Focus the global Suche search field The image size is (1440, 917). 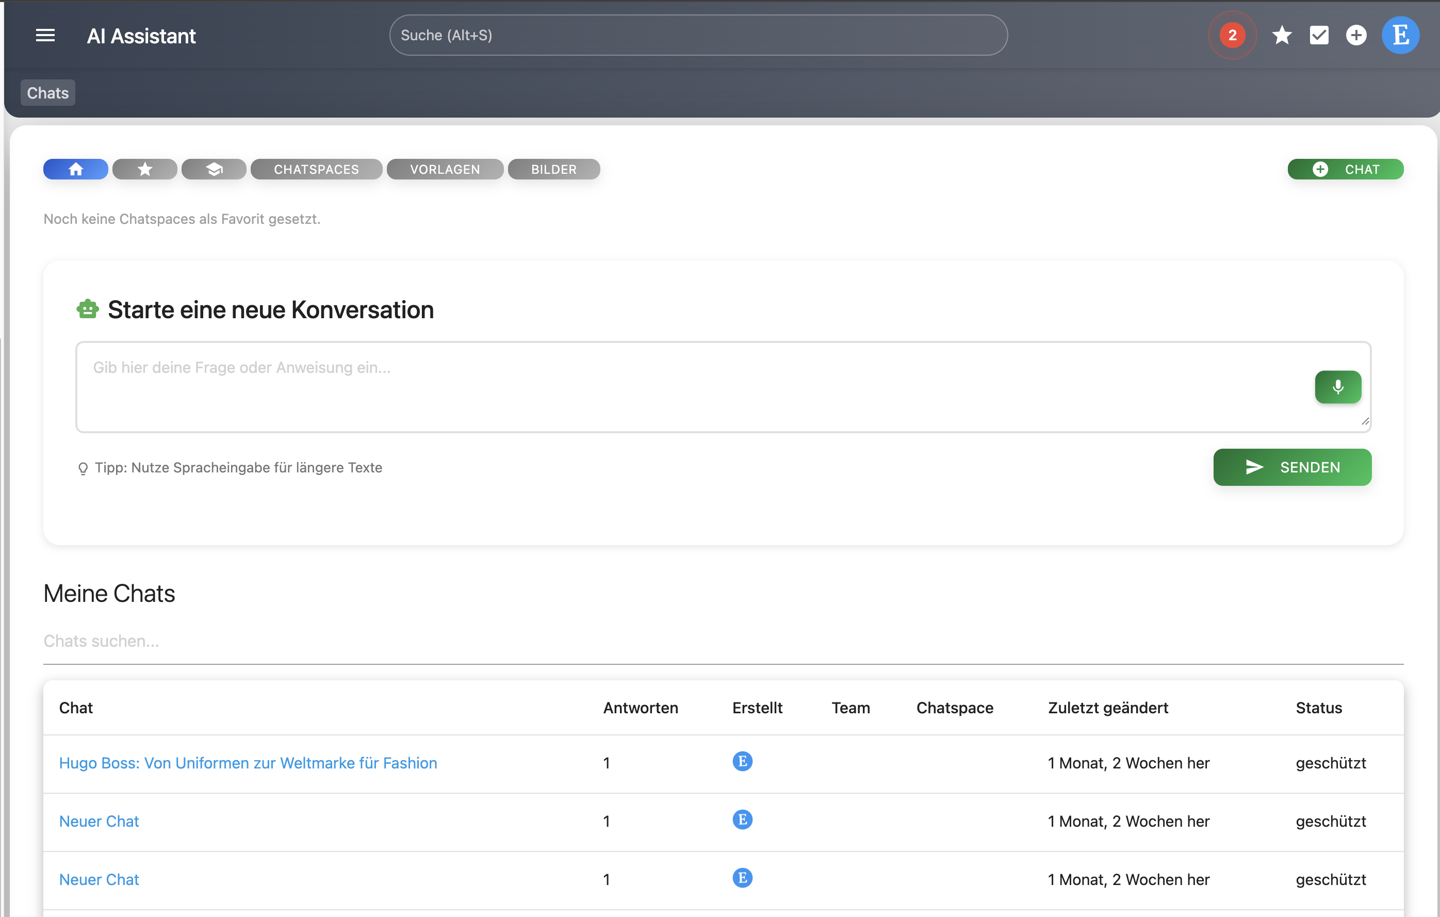(x=698, y=36)
